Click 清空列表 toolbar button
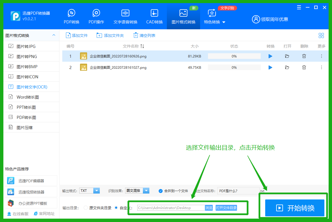Viewport: 332px width, 222px height. (144, 35)
